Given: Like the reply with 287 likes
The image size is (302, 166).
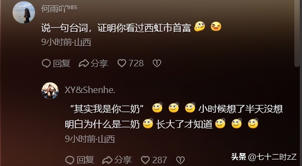Looking at the screenshot, I should [146, 160].
